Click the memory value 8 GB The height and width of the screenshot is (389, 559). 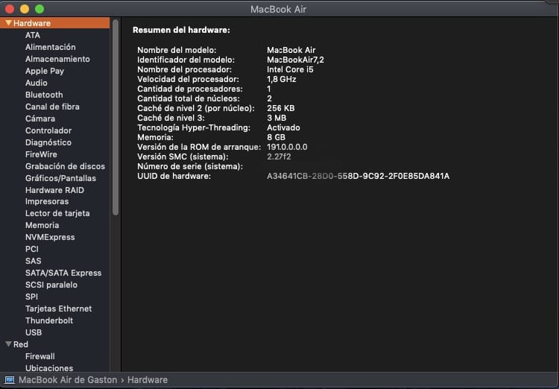click(x=276, y=137)
